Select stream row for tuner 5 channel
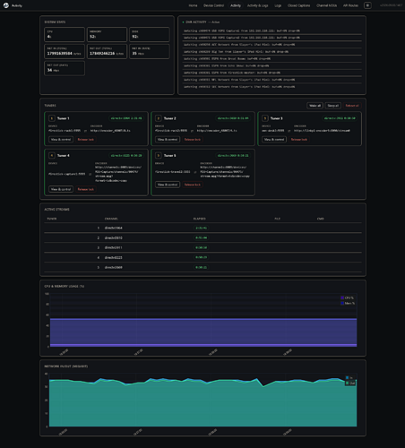The image size is (405, 448). [202, 267]
